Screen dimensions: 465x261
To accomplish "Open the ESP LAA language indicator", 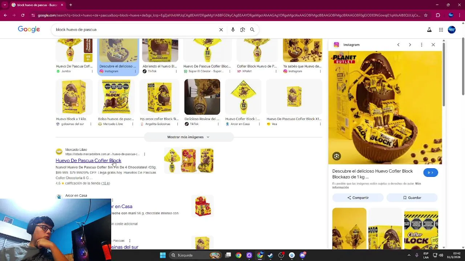I will click(x=426, y=255).
